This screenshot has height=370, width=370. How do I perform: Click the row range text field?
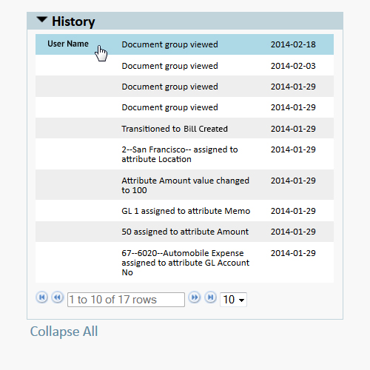pos(126,300)
